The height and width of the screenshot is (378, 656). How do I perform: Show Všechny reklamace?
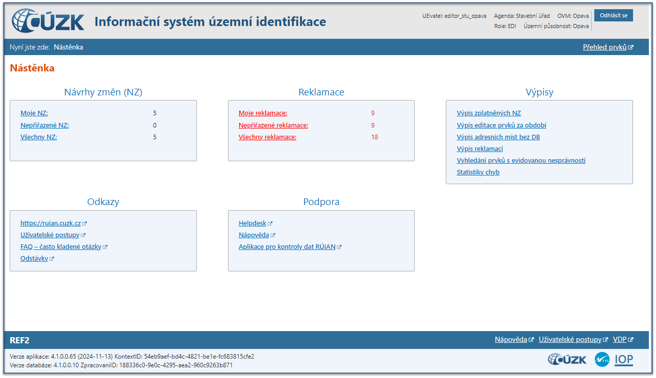click(267, 137)
